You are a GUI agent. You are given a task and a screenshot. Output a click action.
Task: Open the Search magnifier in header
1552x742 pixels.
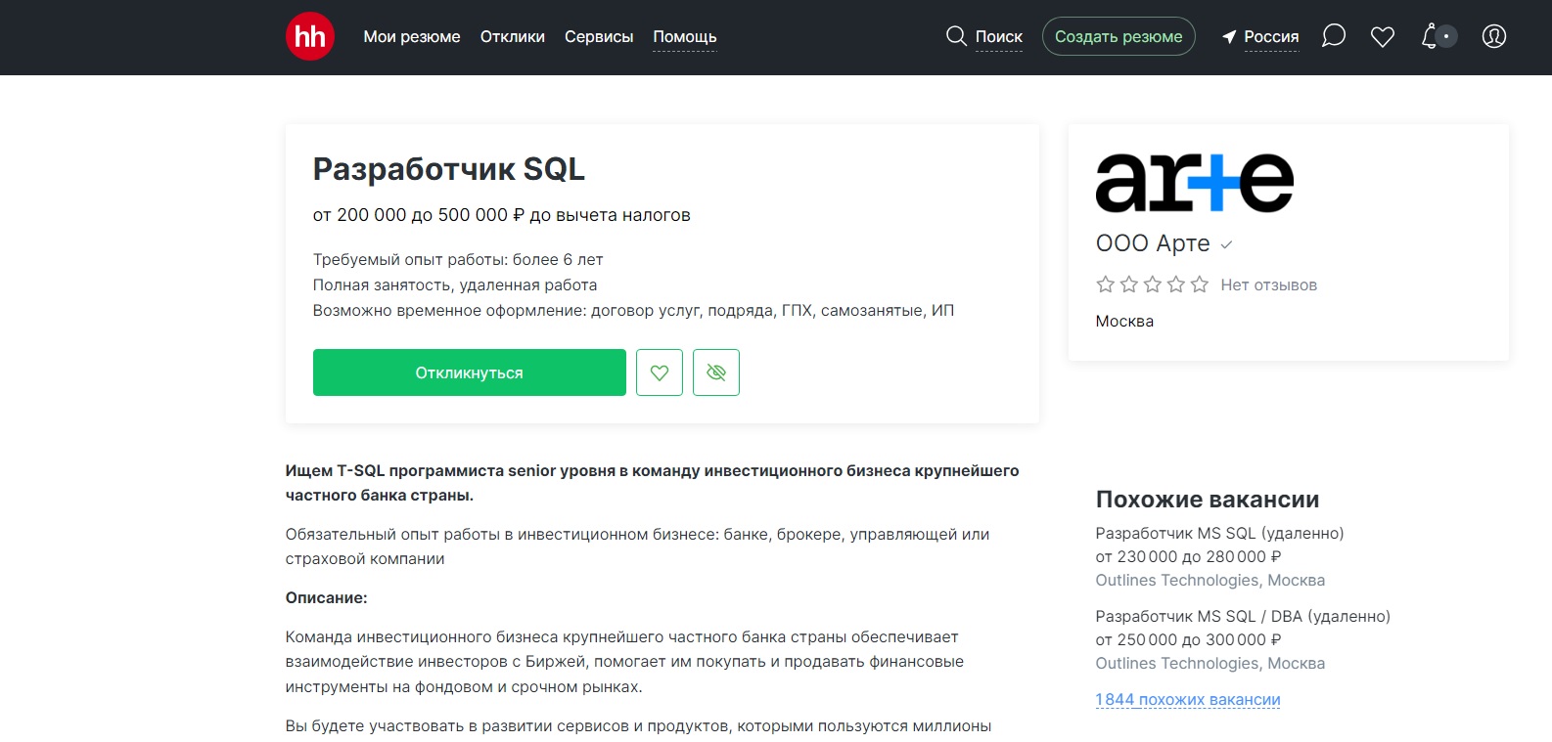[x=956, y=36]
